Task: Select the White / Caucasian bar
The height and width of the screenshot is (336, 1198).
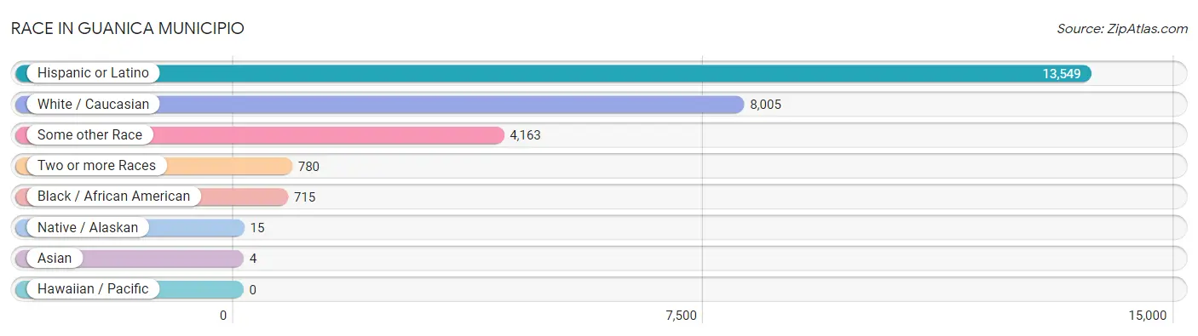Action: click(380, 104)
